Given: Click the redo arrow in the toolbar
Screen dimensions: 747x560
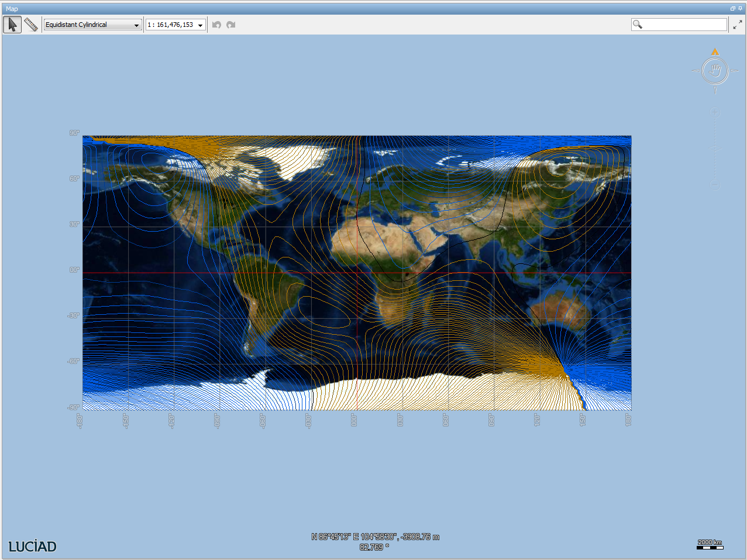Looking at the screenshot, I should [231, 25].
